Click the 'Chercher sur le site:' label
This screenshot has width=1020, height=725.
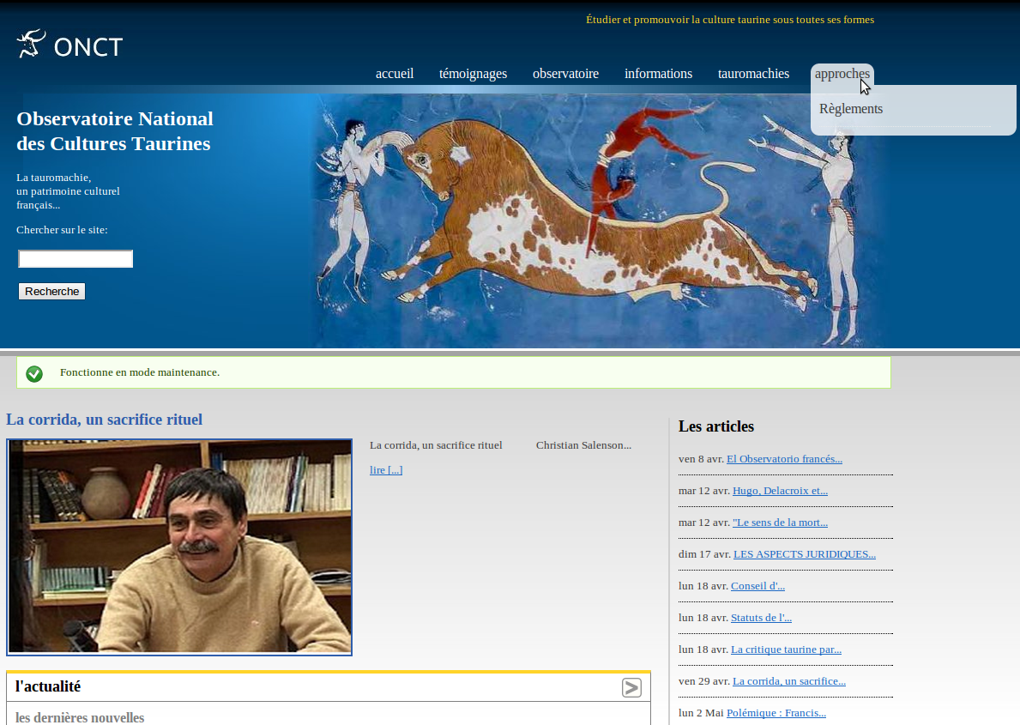point(62,230)
